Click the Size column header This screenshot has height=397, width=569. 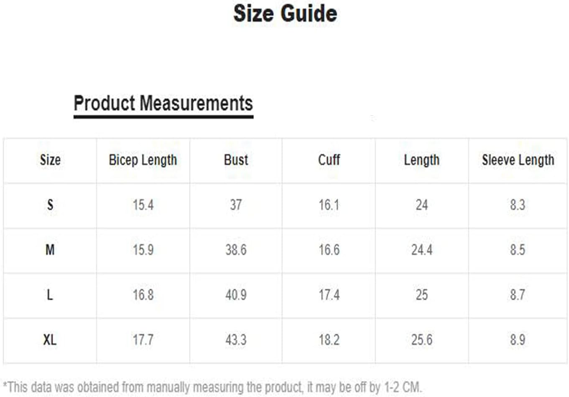tap(50, 160)
